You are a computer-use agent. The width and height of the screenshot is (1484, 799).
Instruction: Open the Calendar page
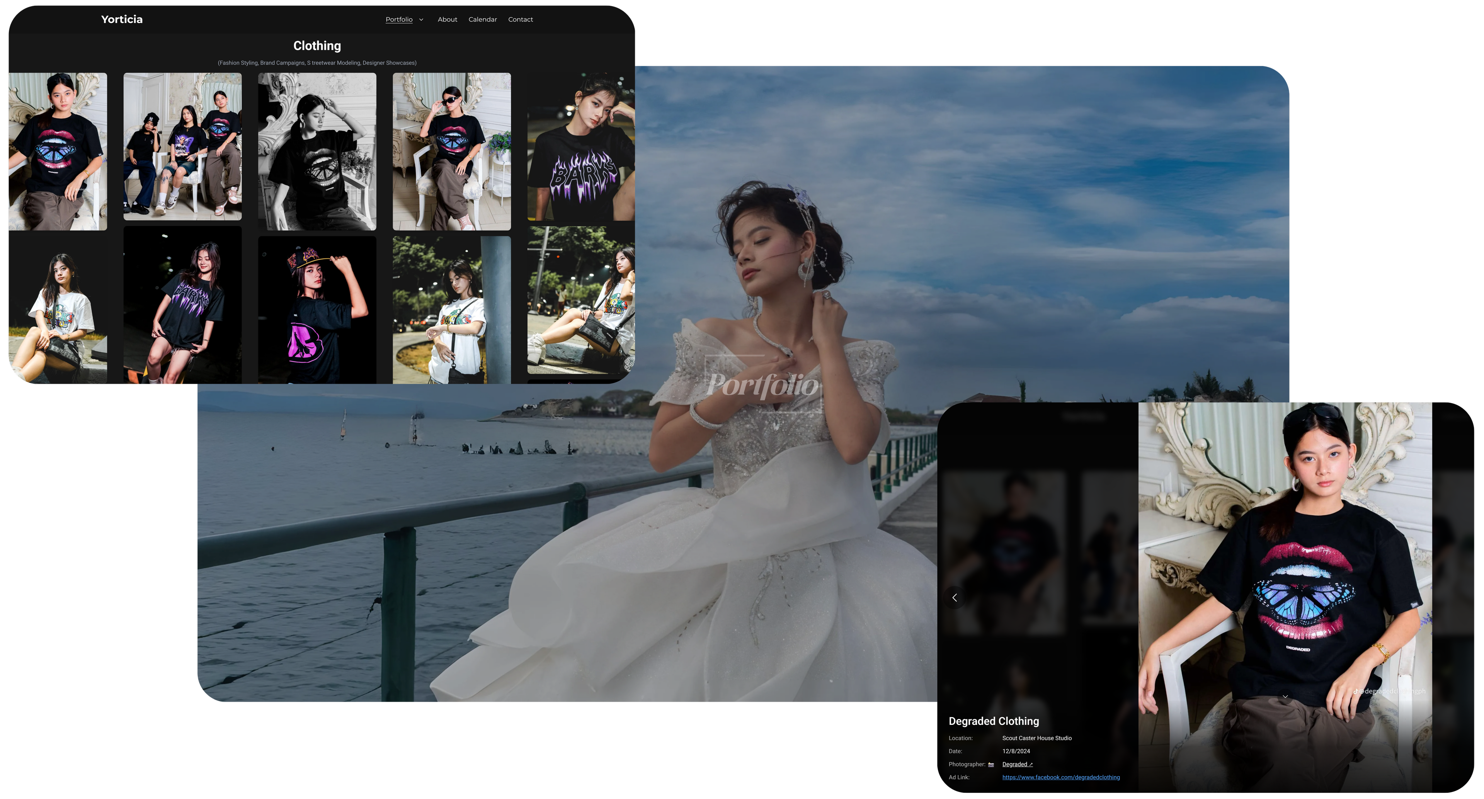(482, 20)
